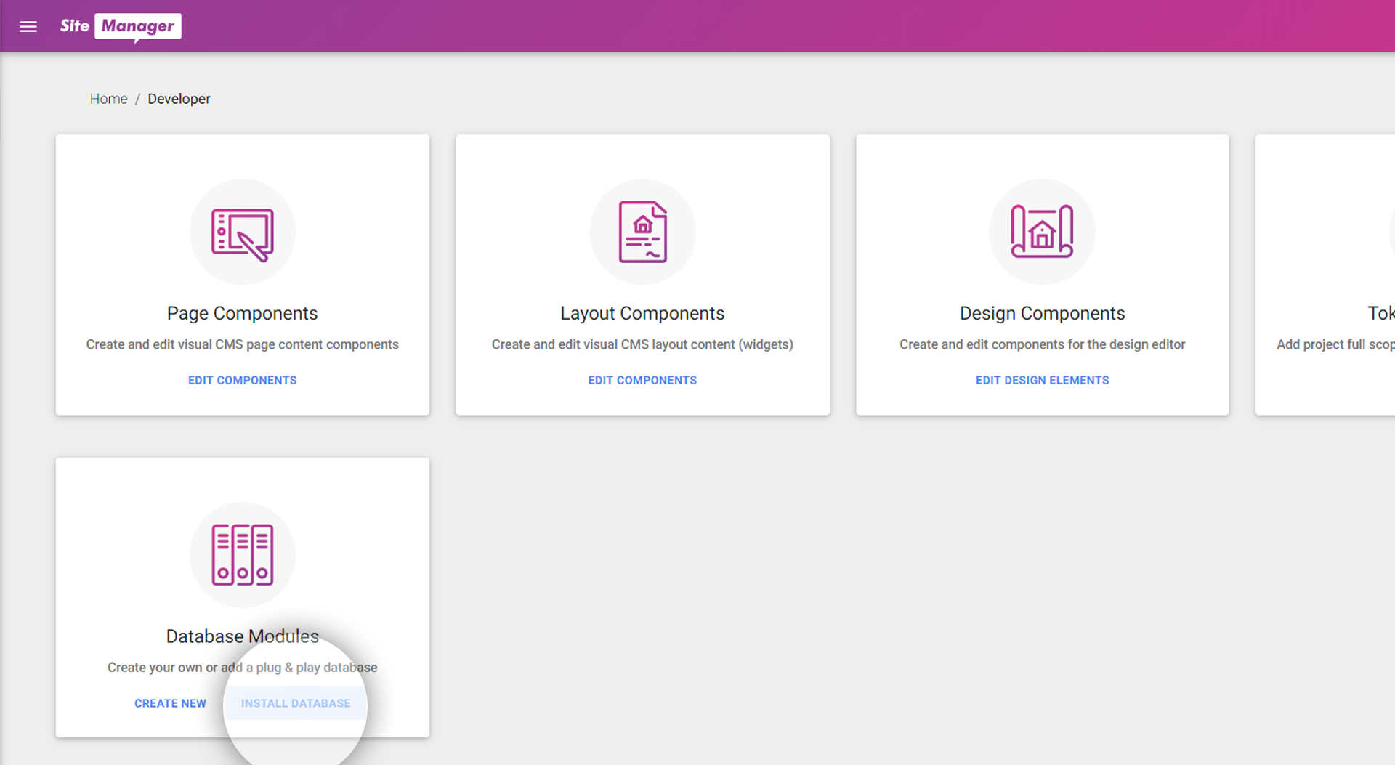Click the Site Manager logo
This screenshot has width=1395, height=765.
tap(121, 27)
